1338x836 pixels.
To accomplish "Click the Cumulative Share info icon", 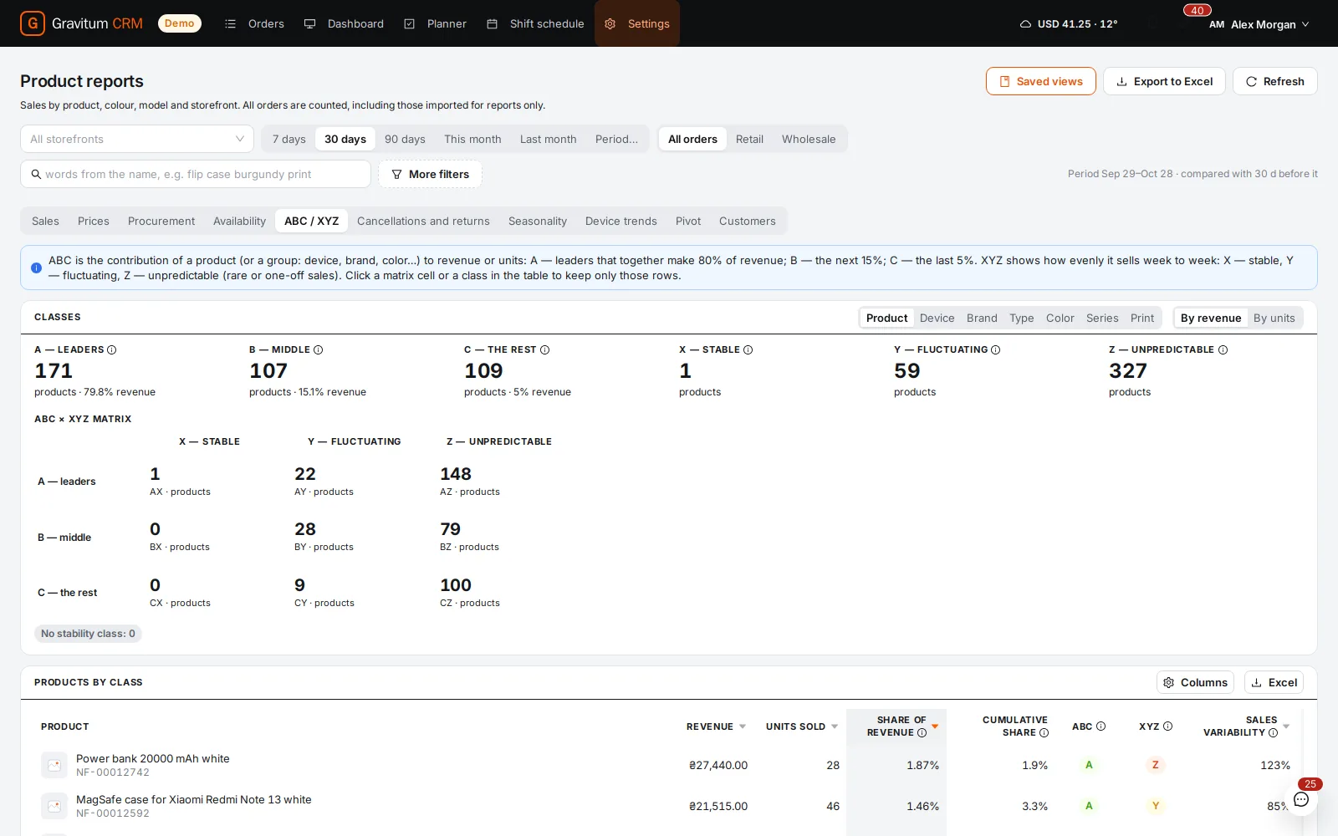I will pyautogui.click(x=1044, y=732).
